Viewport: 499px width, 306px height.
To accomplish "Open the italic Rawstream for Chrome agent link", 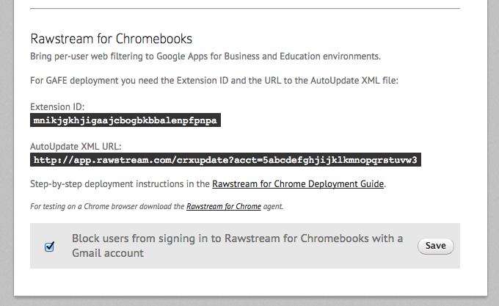I will (223, 206).
